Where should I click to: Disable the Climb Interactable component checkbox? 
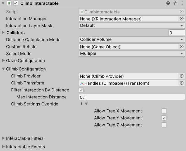click(x=16, y=3)
